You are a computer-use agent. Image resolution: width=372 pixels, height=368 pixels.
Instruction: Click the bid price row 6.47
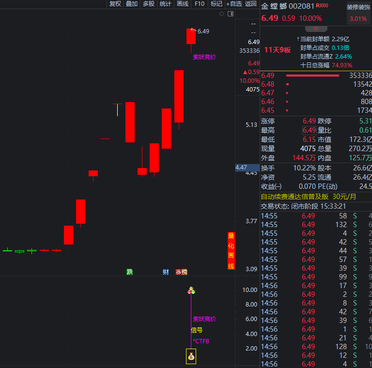coord(316,93)
